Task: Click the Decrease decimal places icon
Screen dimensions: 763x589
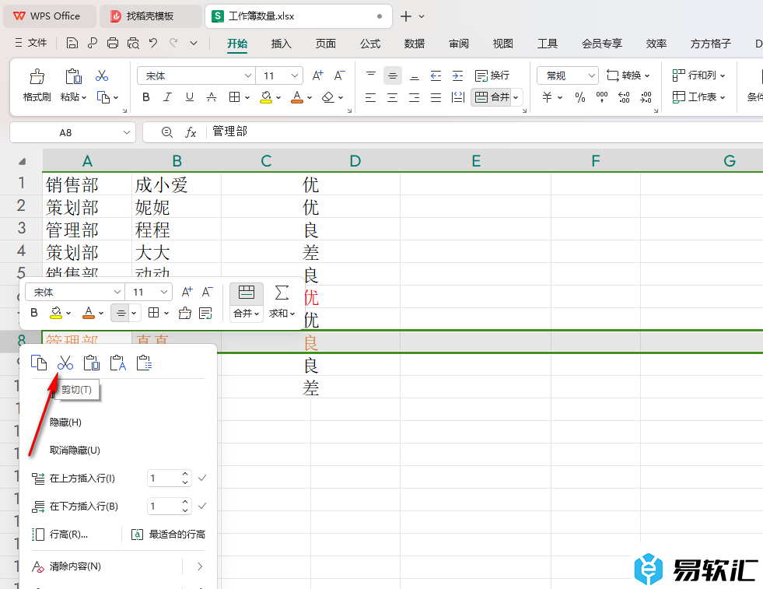Action: pyautogui.click(x=646, y=97)
